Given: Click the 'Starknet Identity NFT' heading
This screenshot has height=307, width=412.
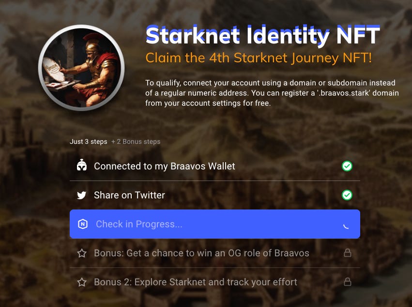Looking at the screenshot, I should (x=263, y=35).
